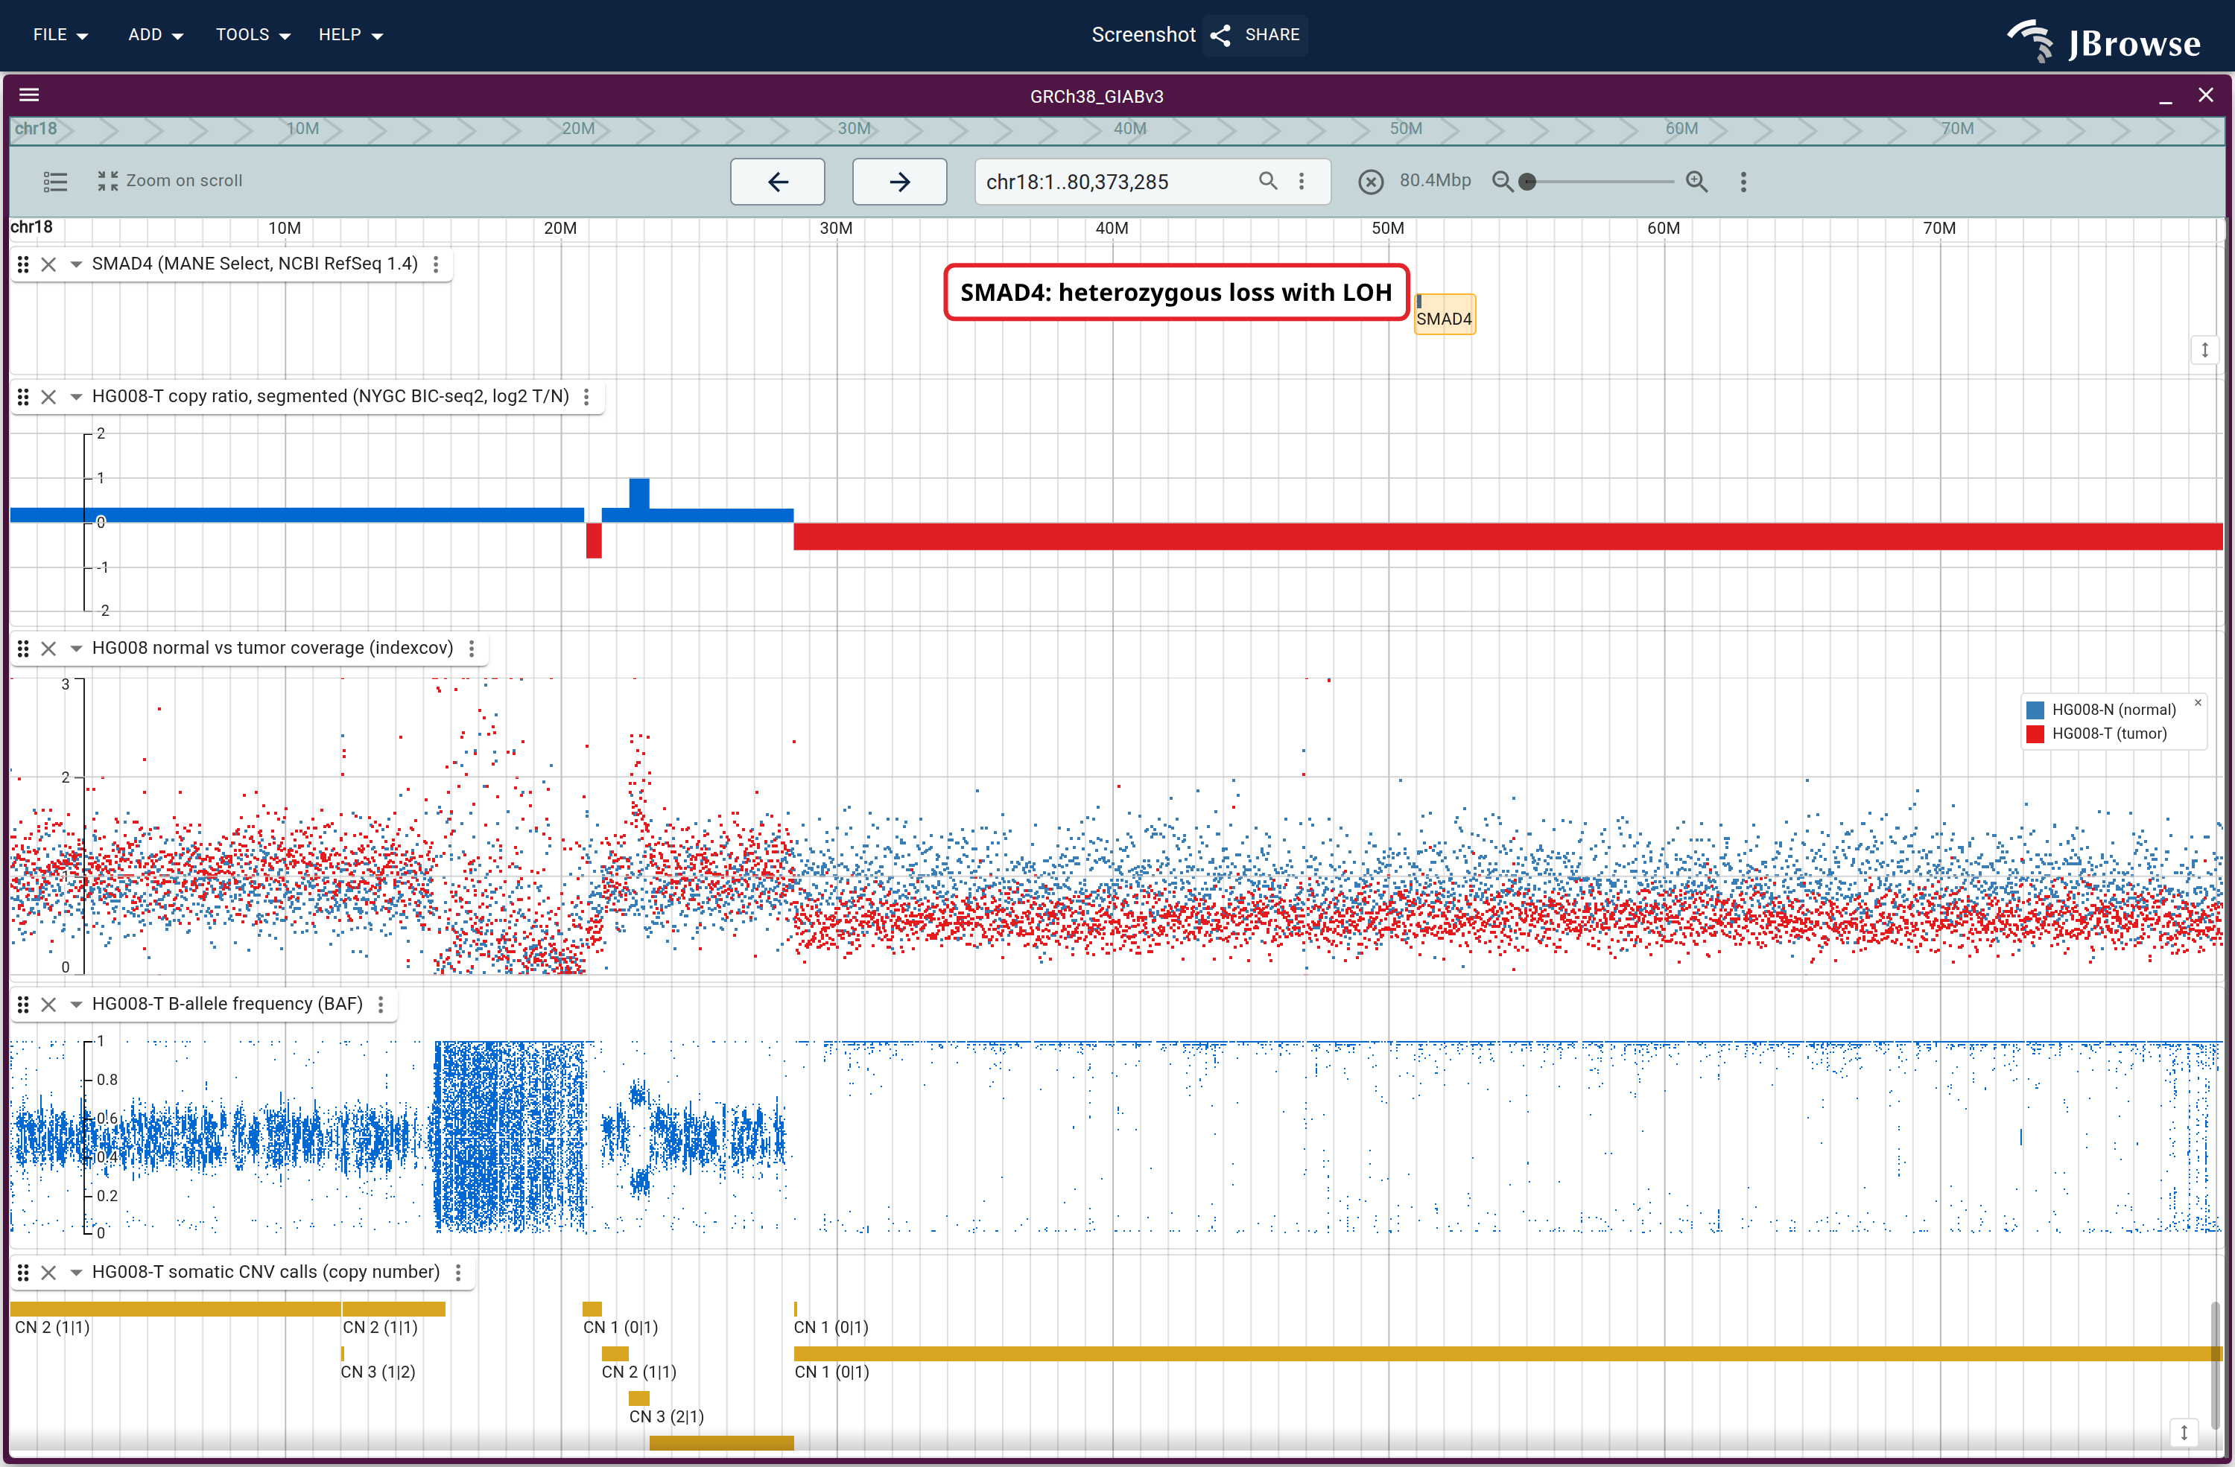Pan right with the forward arrow button
The height and width of the screenshot is (1467, 2235).
[900, 181]
